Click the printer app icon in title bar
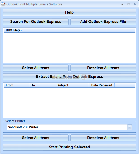The height and width of the screenshot is (154, 139). point(3,4)
